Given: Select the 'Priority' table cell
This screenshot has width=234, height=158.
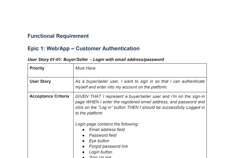Looking at the screenshot, I should (x=51, y=70).
